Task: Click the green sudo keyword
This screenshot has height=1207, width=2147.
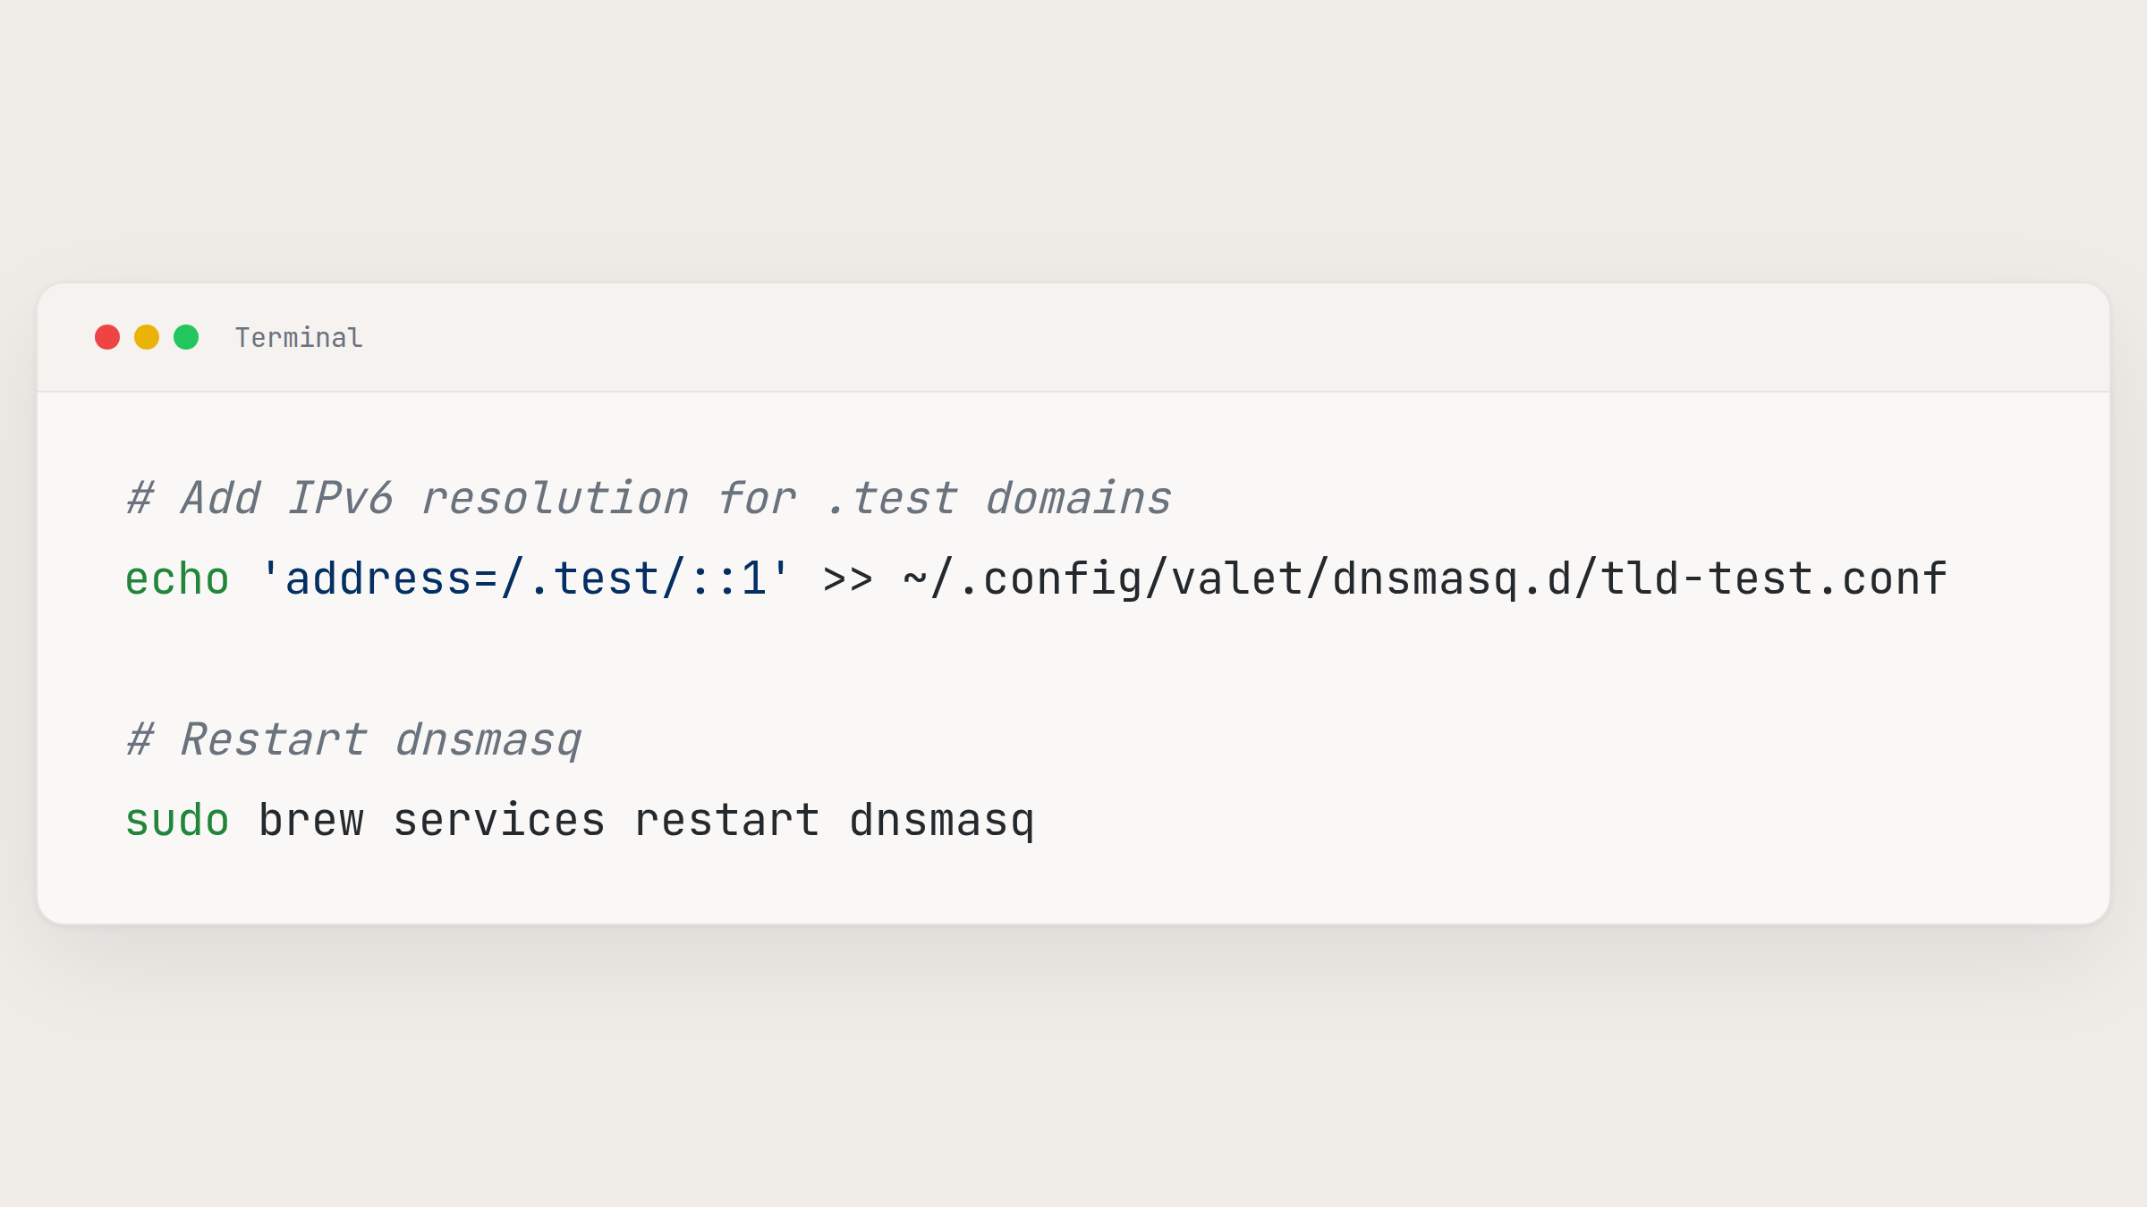Action: point(177,820)
